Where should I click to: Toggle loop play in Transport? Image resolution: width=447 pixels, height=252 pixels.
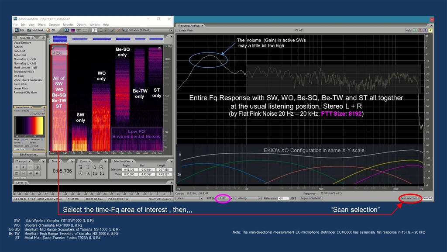[17, 173]
